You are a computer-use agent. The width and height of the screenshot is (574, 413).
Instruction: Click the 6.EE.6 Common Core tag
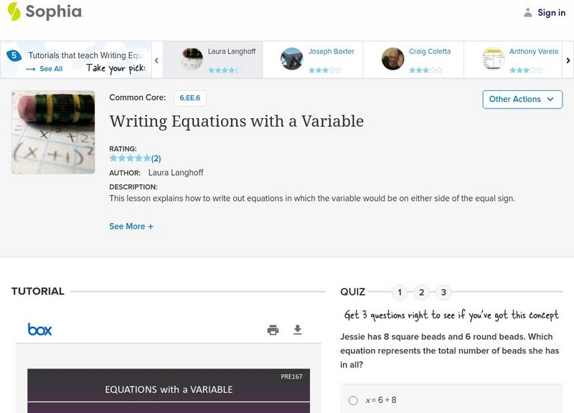click(190, 98)
